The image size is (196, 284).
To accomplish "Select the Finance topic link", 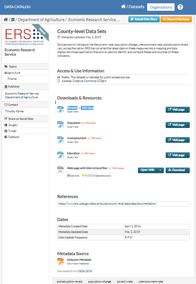I will pyautogui.click(x=12, y=79).
